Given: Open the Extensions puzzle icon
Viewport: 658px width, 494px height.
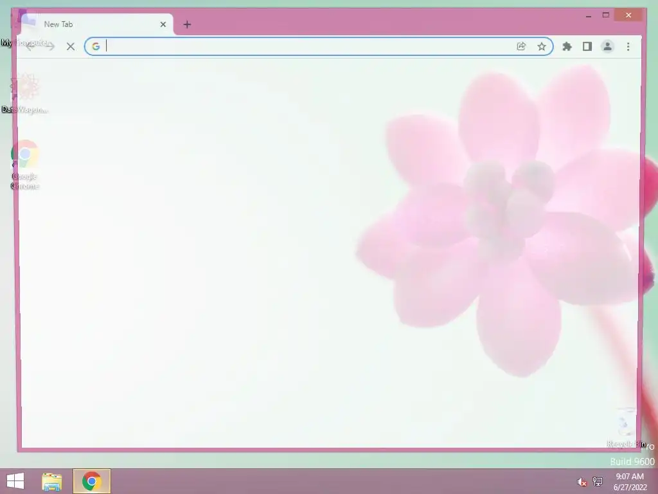Looking at the screenshot, I should pyautogui.click(x=567, y=46).
